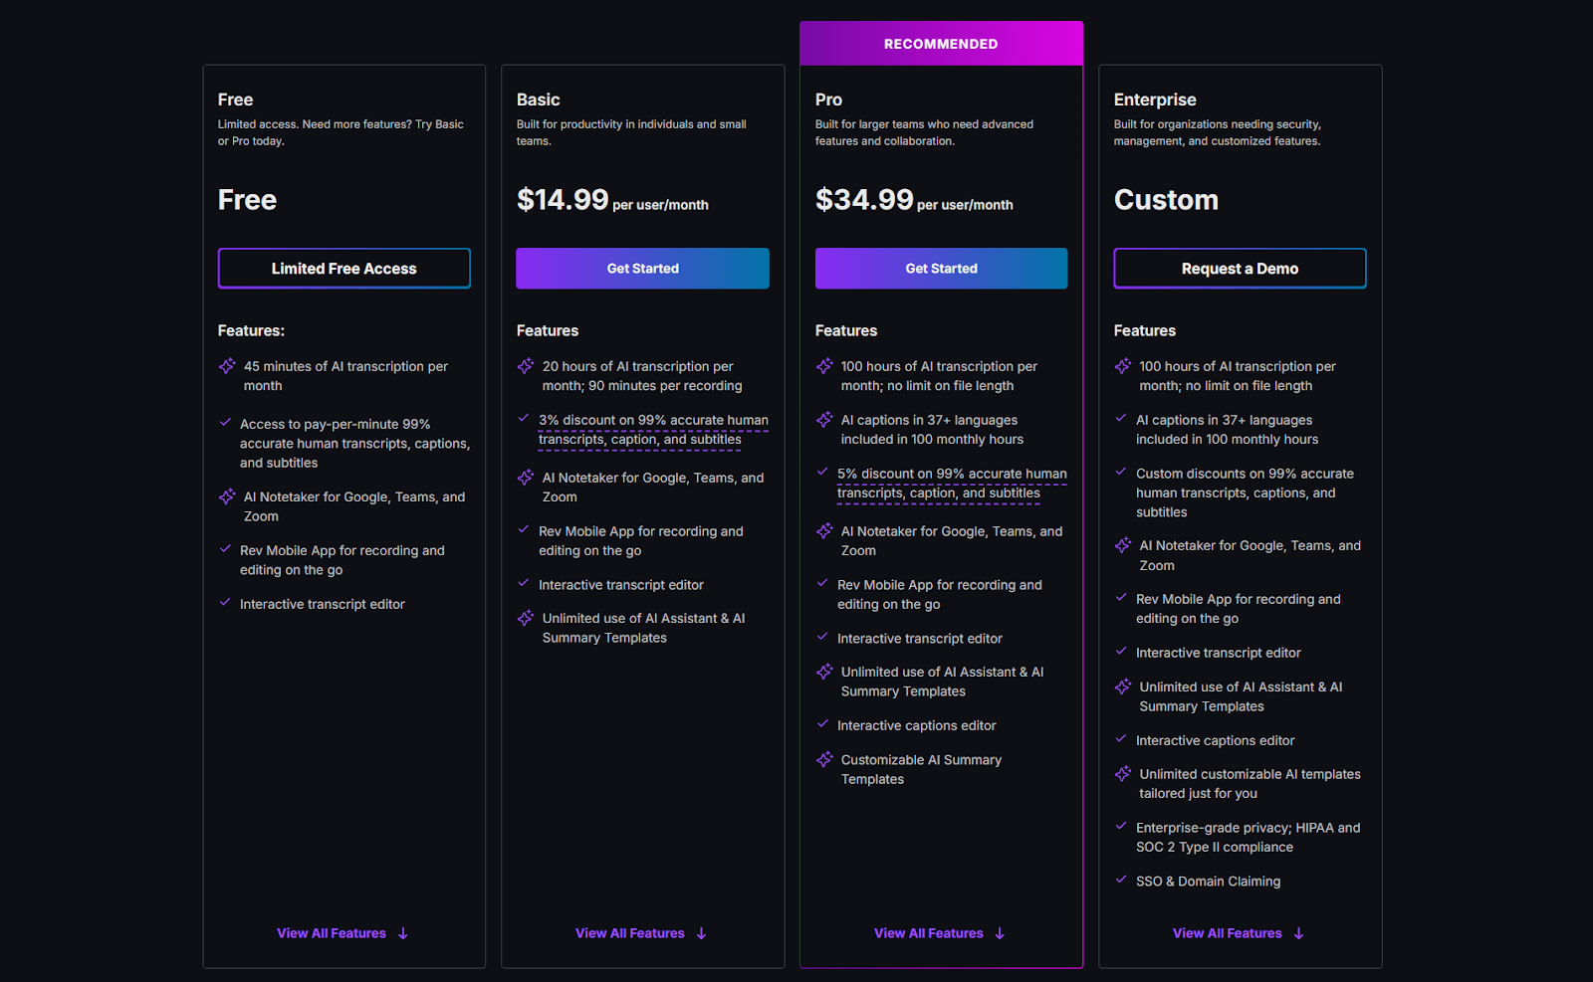Viewport: 1593px width, 982px height.
Task: Click 'Built for larger teams' Pro description
Action: (x=924, y=132)
